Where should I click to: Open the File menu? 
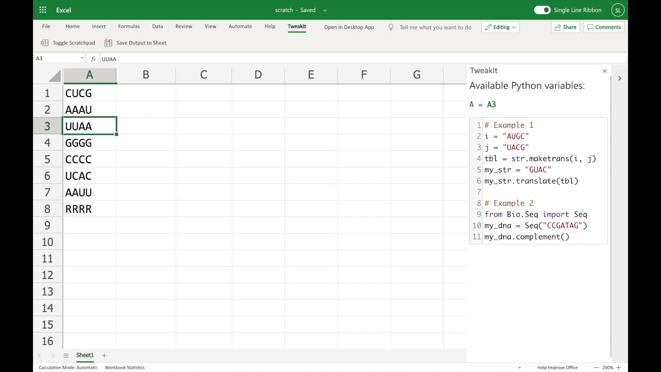pos(46,27)
